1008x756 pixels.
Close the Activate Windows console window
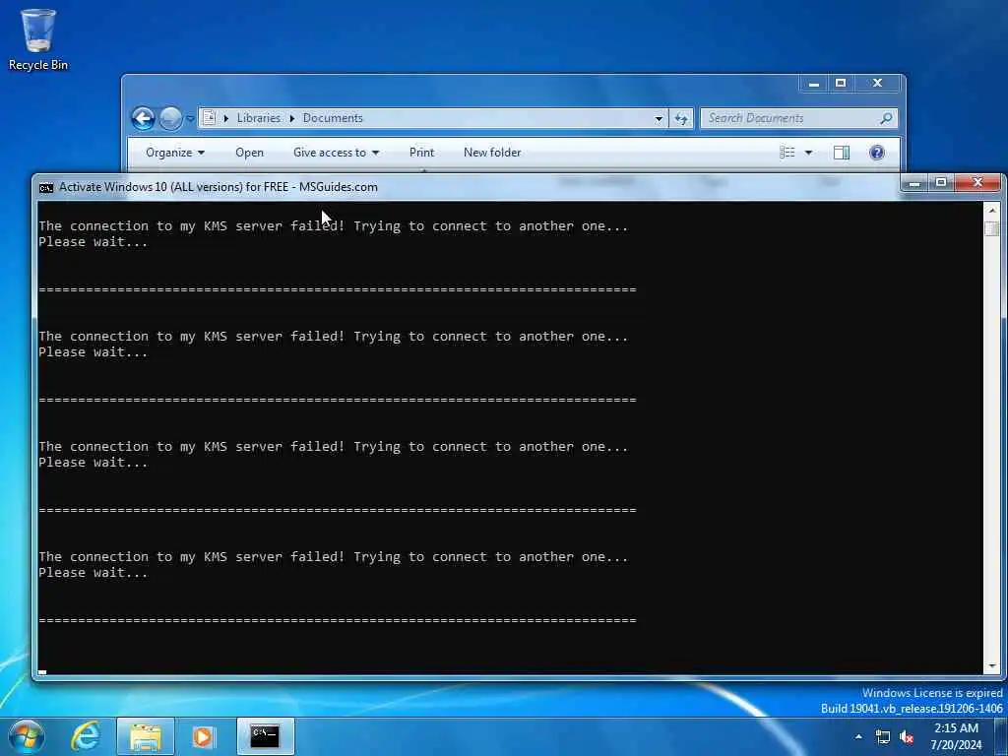click(977, 184)
